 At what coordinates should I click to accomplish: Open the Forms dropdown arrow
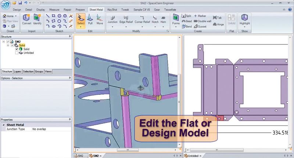(176, 27)
